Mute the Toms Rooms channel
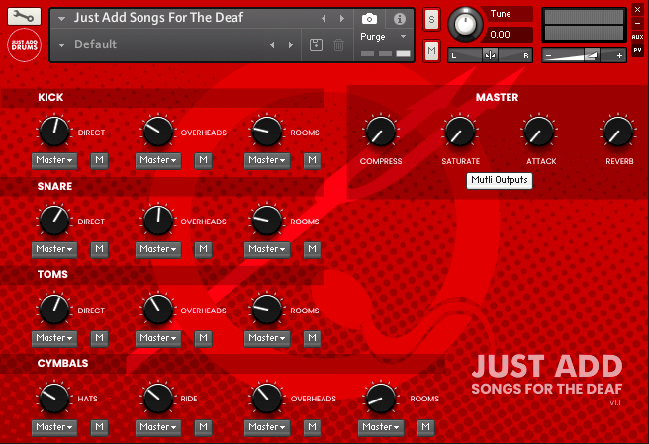 (312, 338)
